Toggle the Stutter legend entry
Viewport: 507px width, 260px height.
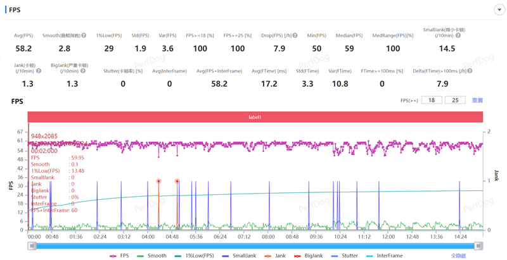(x=344, y=256)
